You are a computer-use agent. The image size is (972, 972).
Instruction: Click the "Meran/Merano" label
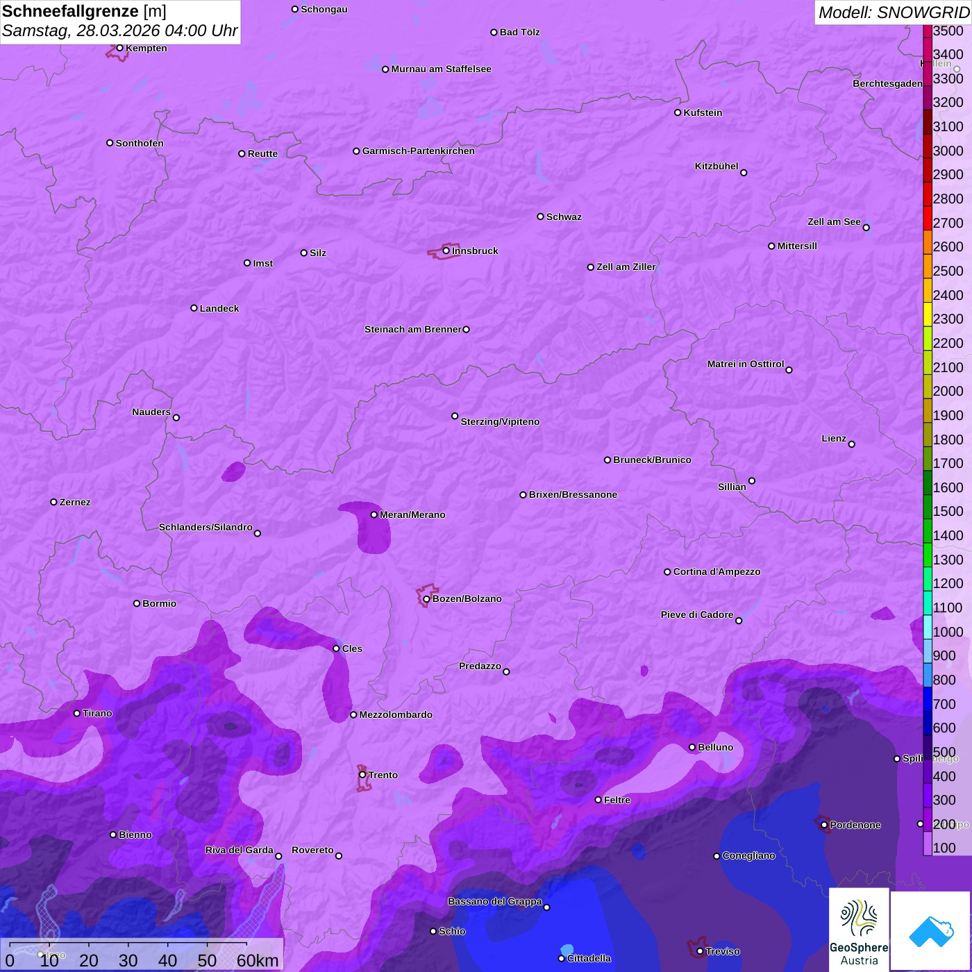tap(412, 514)
